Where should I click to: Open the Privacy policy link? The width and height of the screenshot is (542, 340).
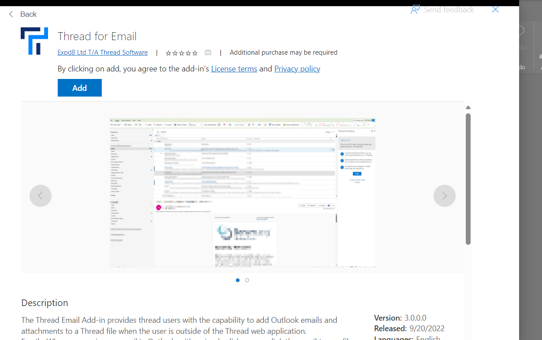[x=297, y=69]
